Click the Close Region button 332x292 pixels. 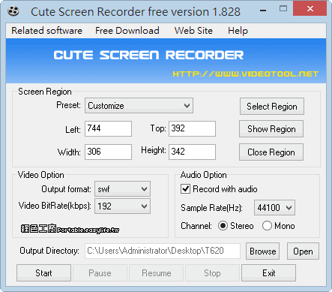tap(271, 152)
